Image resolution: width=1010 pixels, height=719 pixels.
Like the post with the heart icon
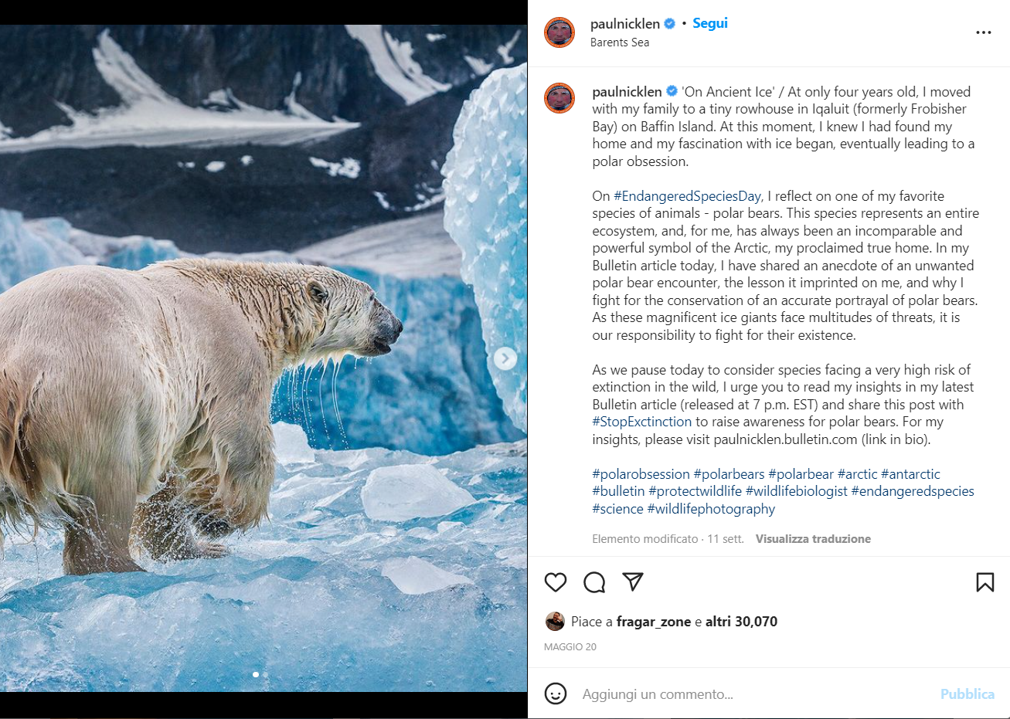click(556, 582)
